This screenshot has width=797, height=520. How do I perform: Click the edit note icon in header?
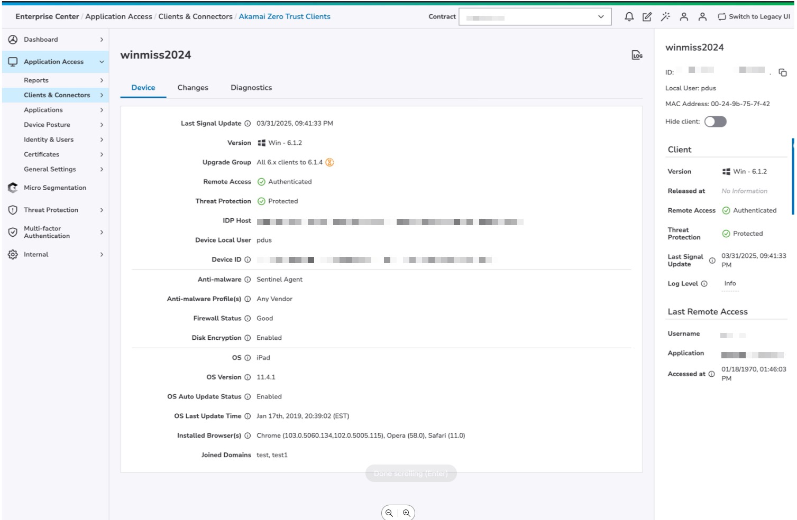pyautogui.click(x=647, y=17)
